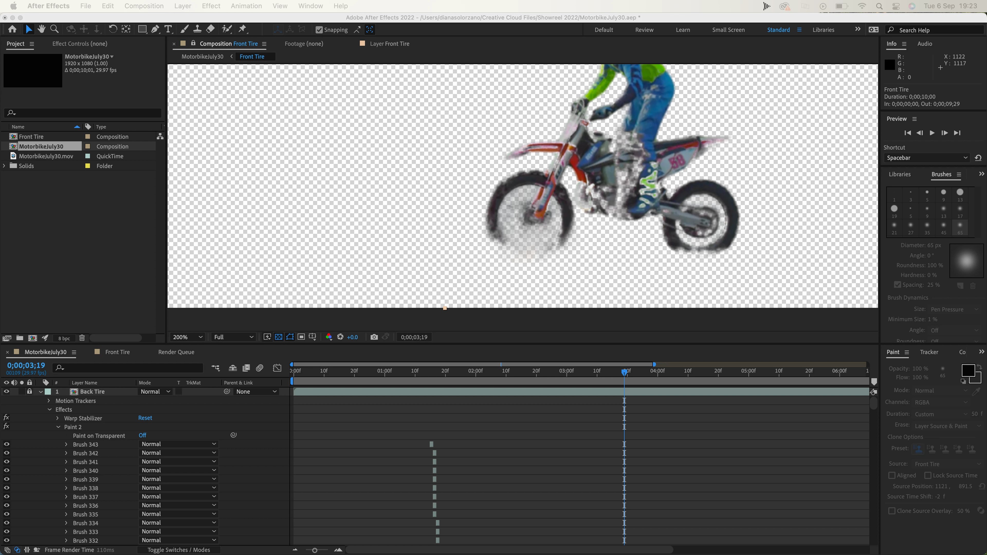This screenshot has height=555, width=987.
Task: Select the Puppet Pin tool
Action: [x=242, y=29]
